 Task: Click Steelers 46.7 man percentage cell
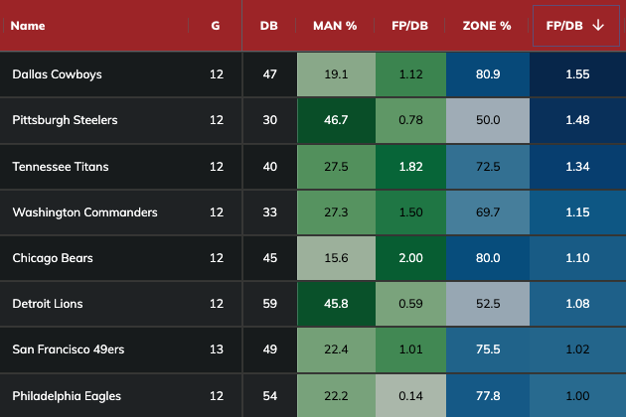pos(335,120)
